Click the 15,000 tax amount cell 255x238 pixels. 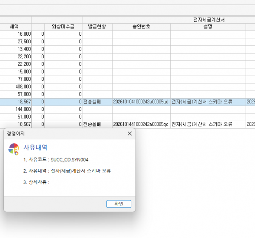point(16,71)
